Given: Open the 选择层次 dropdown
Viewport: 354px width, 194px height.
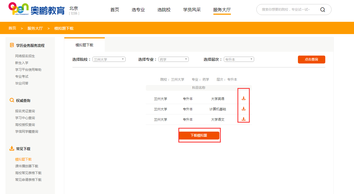Looking at the screenshot, I should coord(239,59).
